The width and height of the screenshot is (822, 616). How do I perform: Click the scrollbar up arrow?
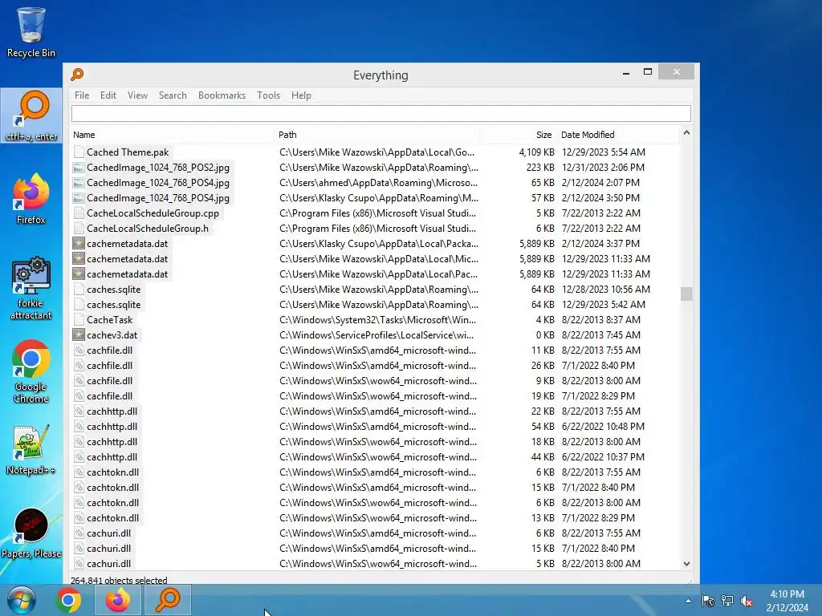[x=686, y=133]
